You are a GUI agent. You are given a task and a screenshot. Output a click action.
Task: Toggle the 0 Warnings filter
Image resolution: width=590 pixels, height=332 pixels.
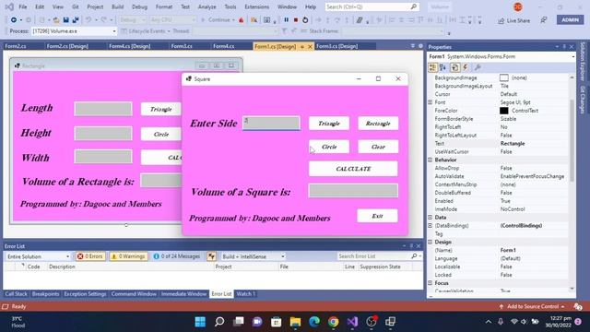(128, 256)
